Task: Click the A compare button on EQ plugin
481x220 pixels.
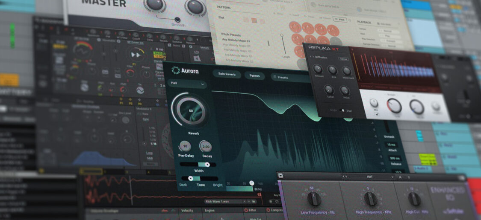Action: pos(400,177)
